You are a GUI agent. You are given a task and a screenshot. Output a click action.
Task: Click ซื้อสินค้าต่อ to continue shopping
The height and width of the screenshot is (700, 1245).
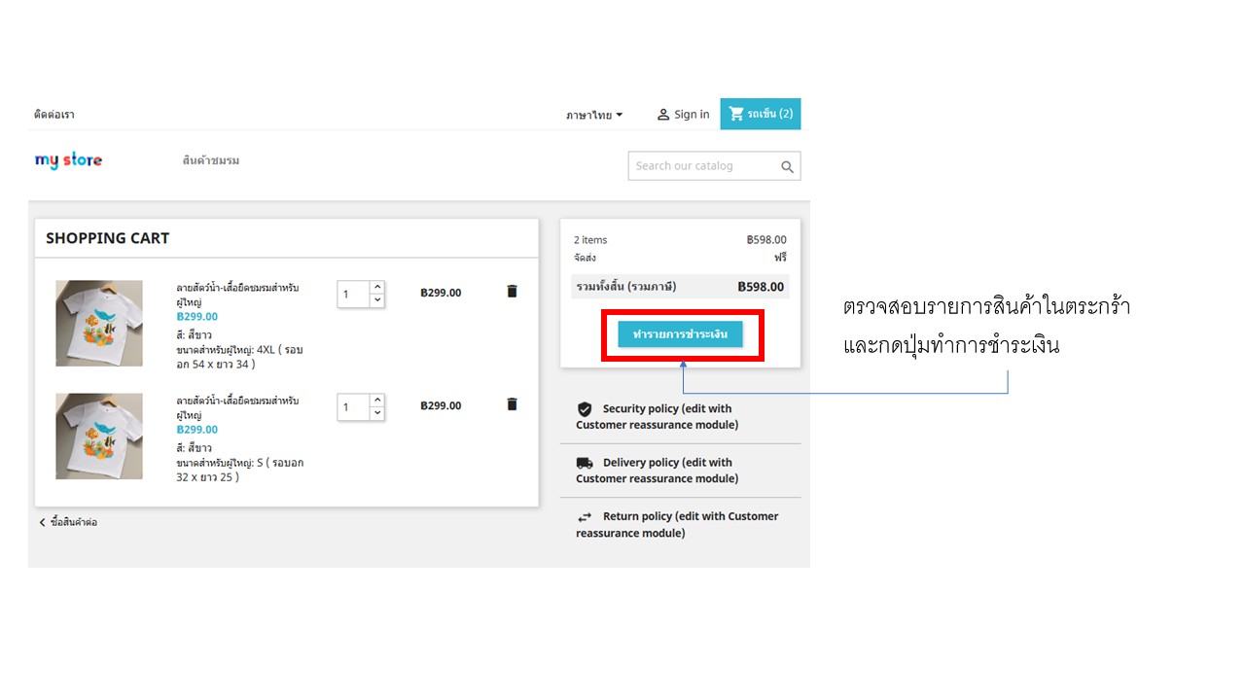click(x=69, y=522)
